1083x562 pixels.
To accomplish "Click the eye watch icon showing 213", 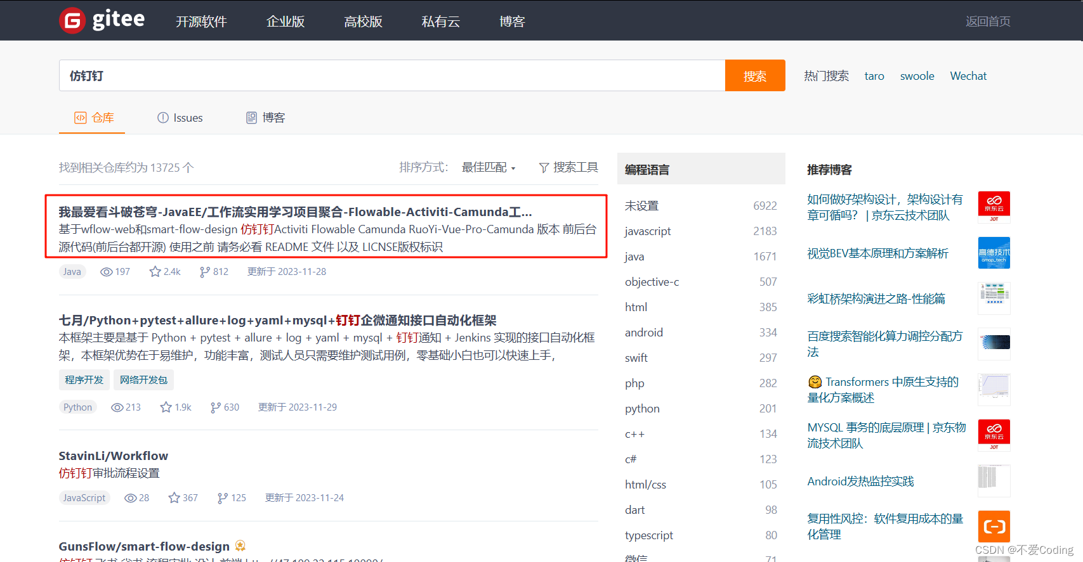I will coord(117,407).
